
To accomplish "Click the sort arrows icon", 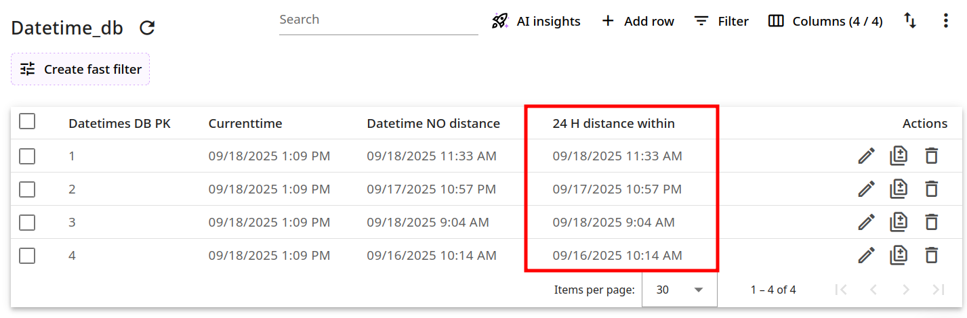I will point(910,21).
